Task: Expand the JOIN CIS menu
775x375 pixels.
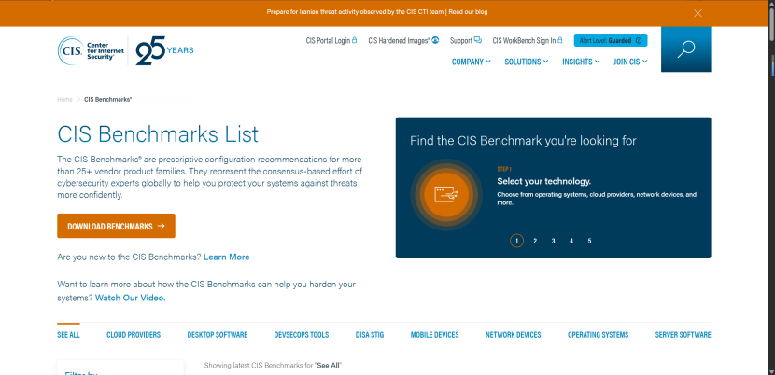Action: pos(630,62)
